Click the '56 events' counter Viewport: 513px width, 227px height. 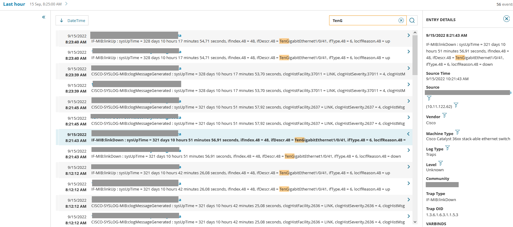(x=505, y=4)
